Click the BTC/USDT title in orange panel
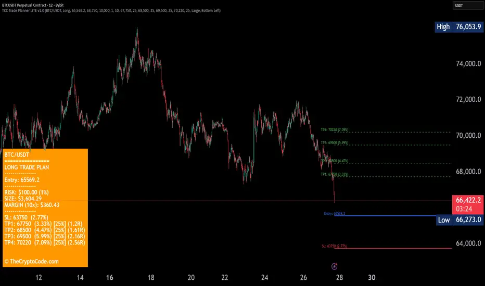485x286 pixels. point(17,154)
